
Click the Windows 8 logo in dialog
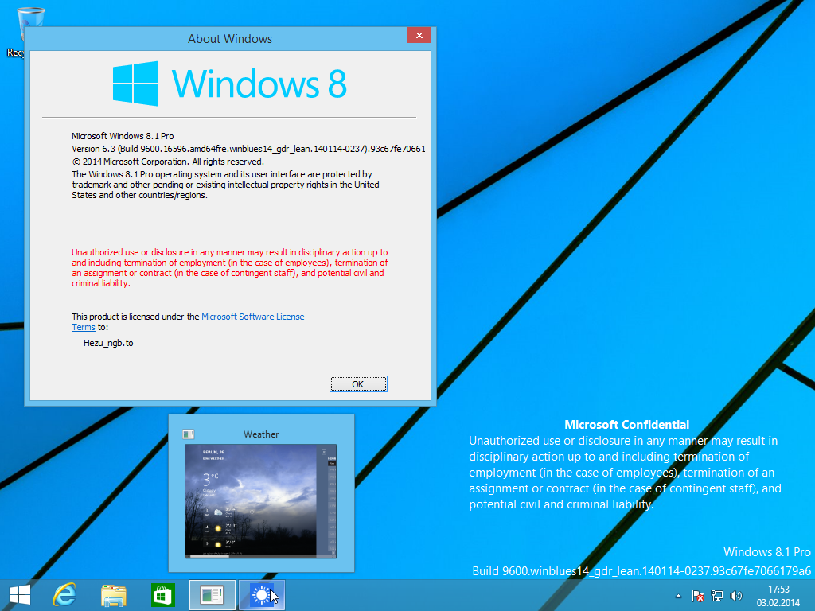coord(229,84)
